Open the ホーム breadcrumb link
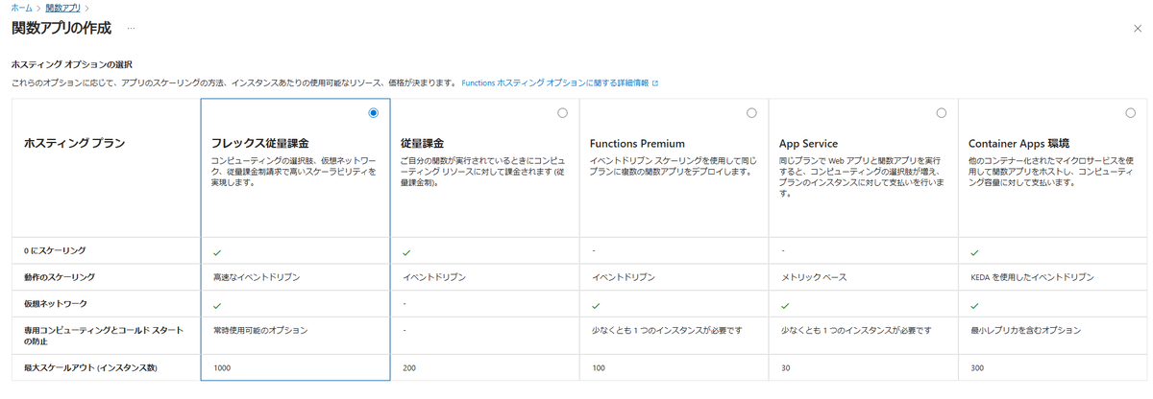The image size is (1153, 399). click(22, 8)
